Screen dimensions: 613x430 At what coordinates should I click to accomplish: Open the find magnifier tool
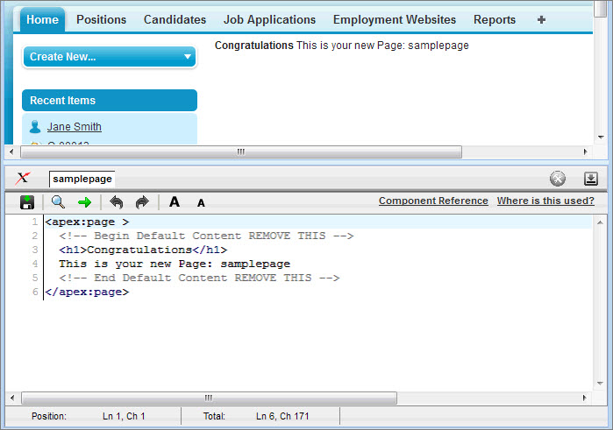coord(58,202)
